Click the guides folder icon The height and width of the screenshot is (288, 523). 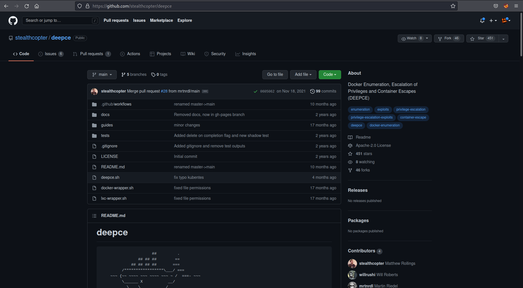click(x=94, y=125)
